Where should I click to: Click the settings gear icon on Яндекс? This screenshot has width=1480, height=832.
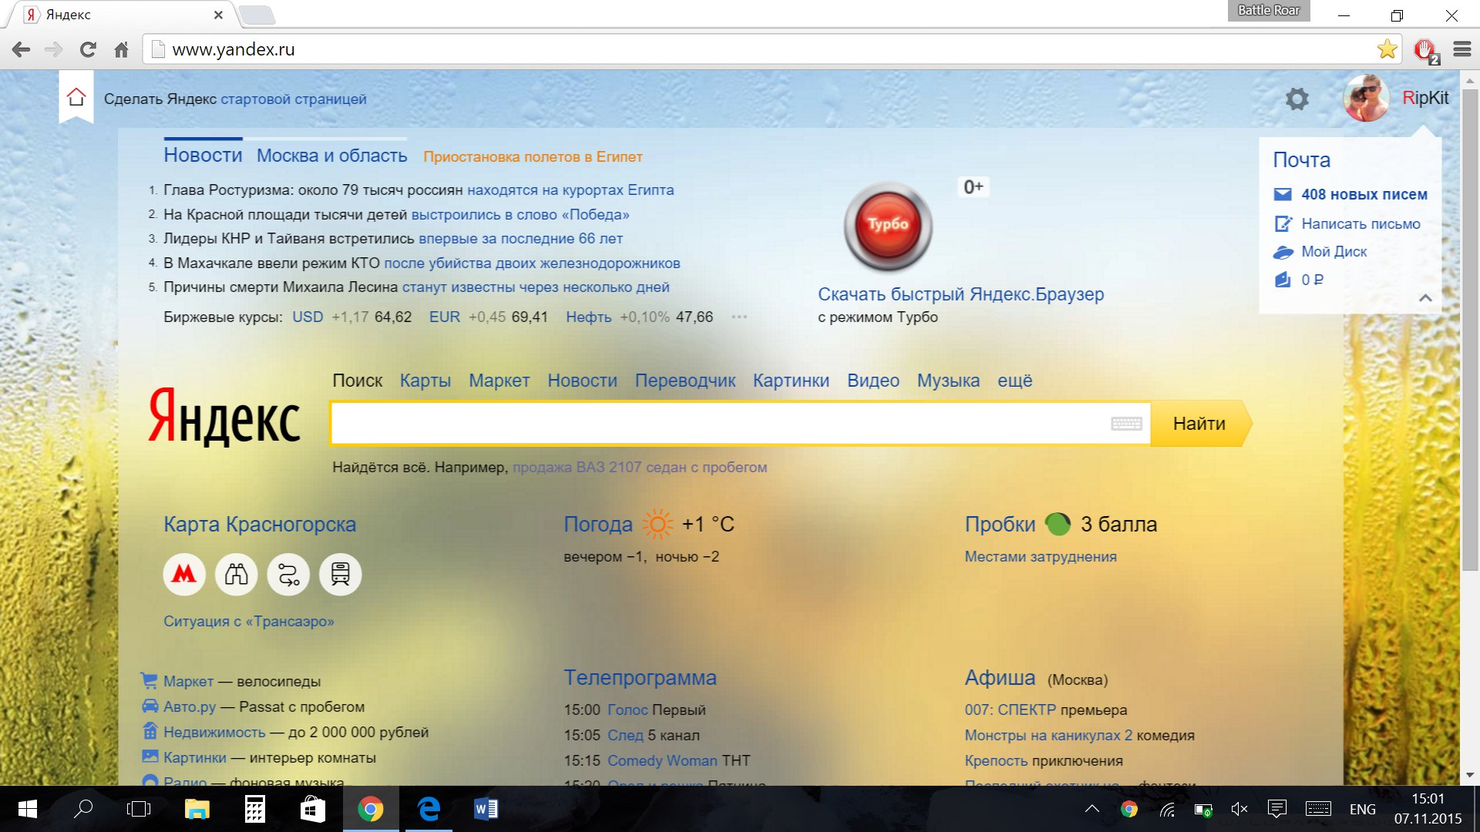pos(1297,98)
